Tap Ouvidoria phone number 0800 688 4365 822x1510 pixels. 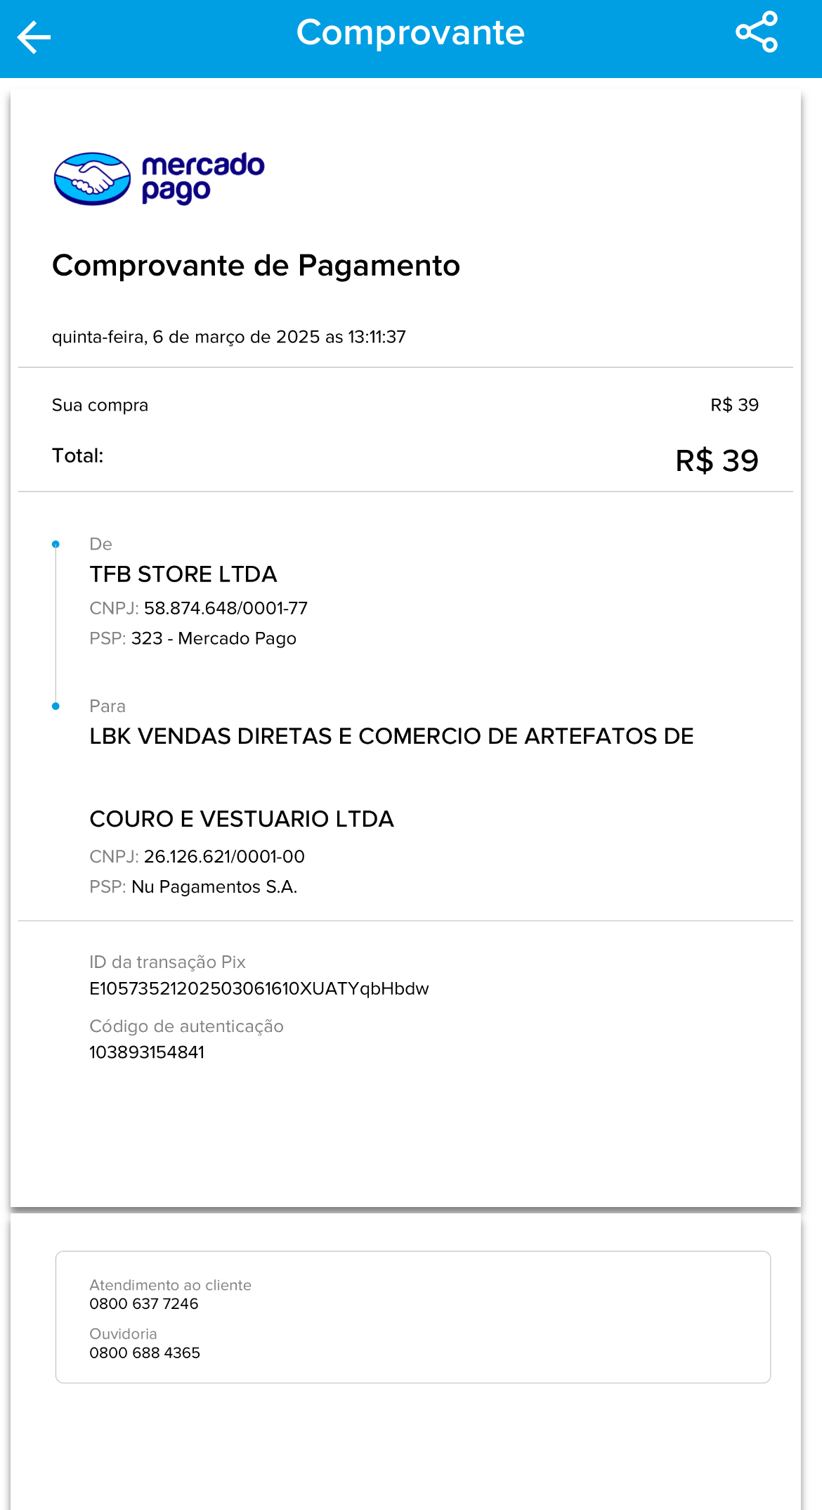click(145, 1353)
